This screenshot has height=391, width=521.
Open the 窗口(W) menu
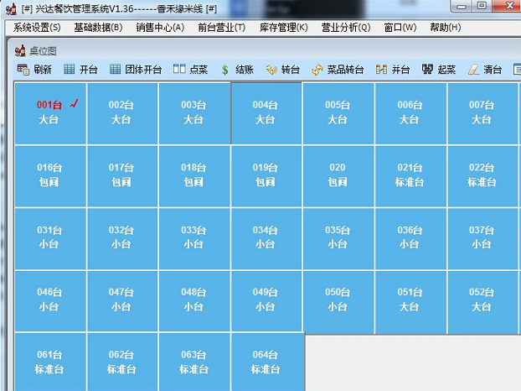point(400,28)
